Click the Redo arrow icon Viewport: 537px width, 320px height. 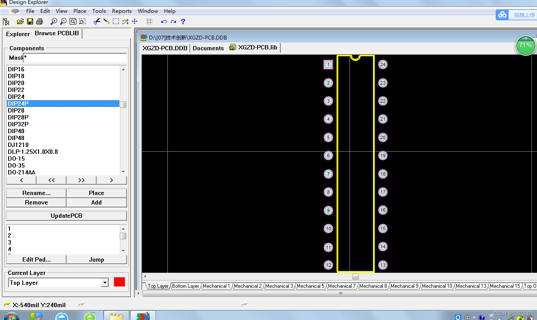[x=173, y=21]
